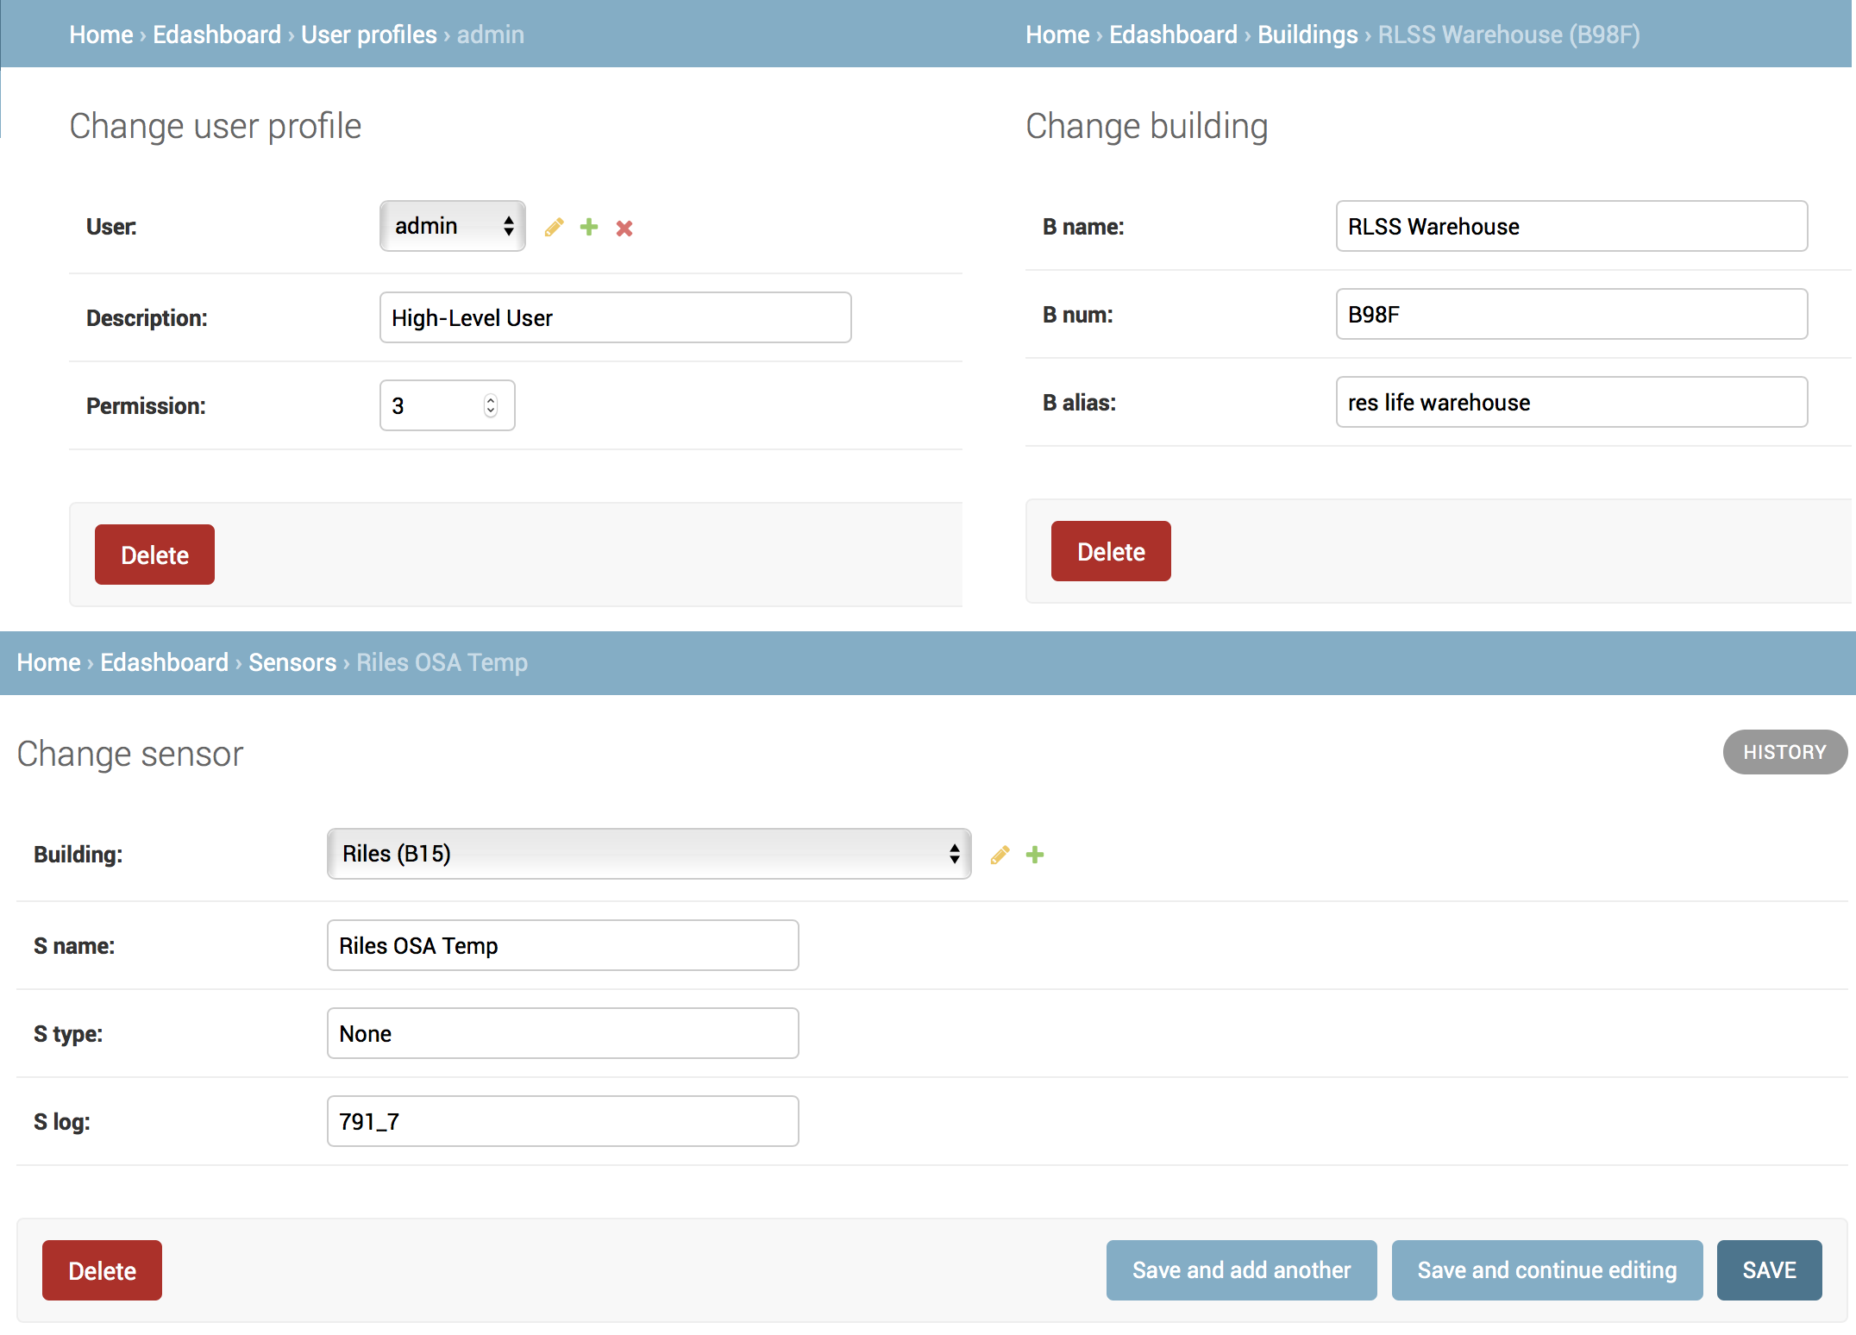
Task: Open the Sensors breadcrumb link
Action: point(292,662)
